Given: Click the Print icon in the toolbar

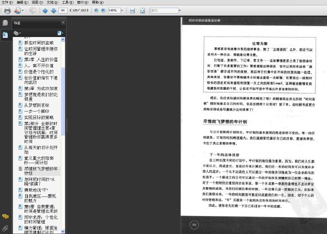Looking at the screenshot, I should pyautogui.click(x=7, y=10).
